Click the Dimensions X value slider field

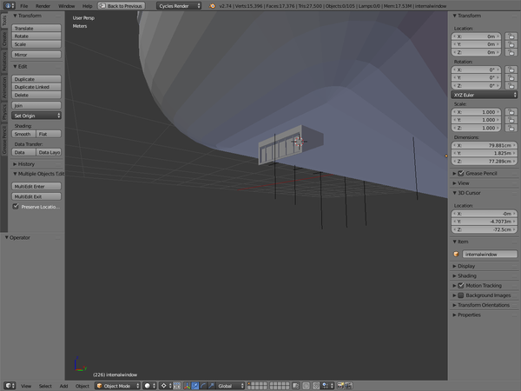482,144
